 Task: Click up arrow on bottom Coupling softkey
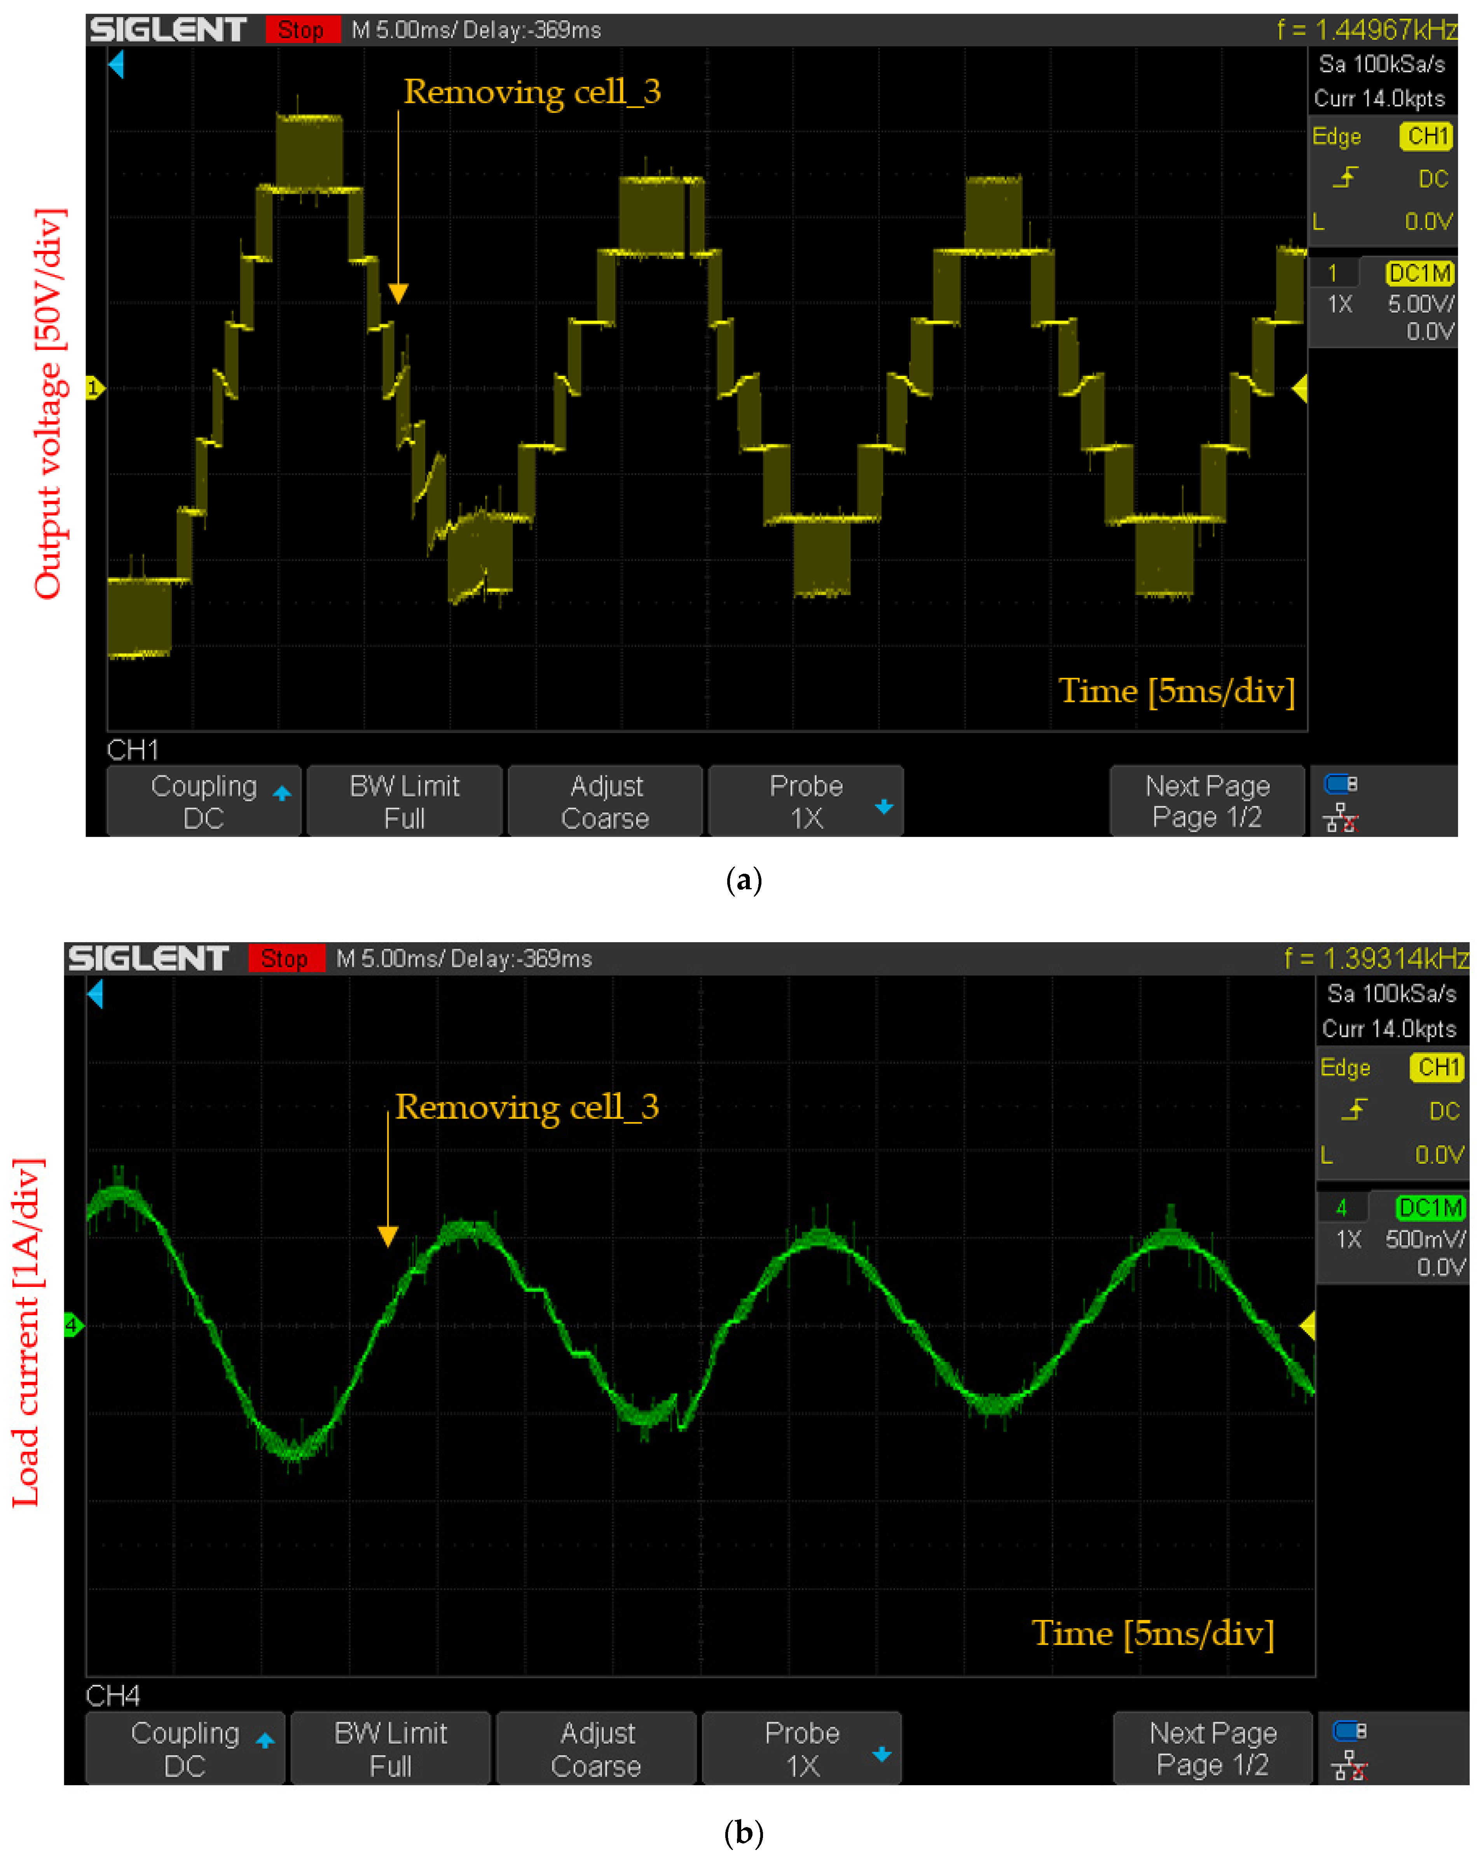[265, 1741]
